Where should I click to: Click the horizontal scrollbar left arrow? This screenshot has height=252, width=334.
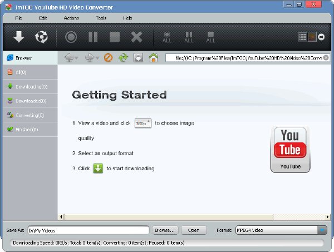point(61,217)
